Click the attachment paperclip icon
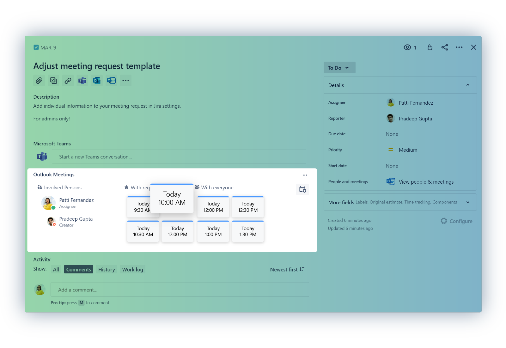 pyautogui.click(x=39, y=81)
